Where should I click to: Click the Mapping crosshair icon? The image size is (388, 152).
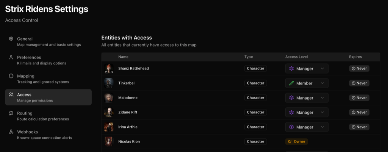[x=11, y=76]
